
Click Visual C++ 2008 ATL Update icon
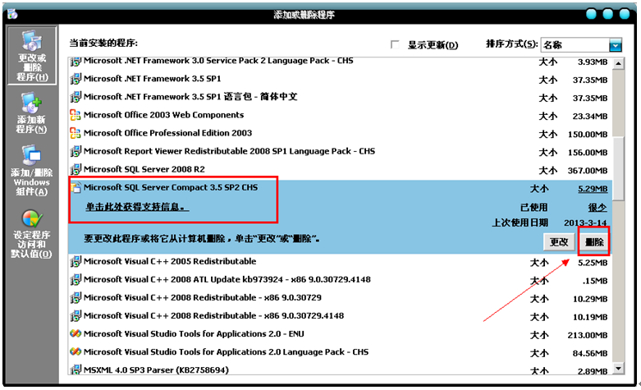76,280
